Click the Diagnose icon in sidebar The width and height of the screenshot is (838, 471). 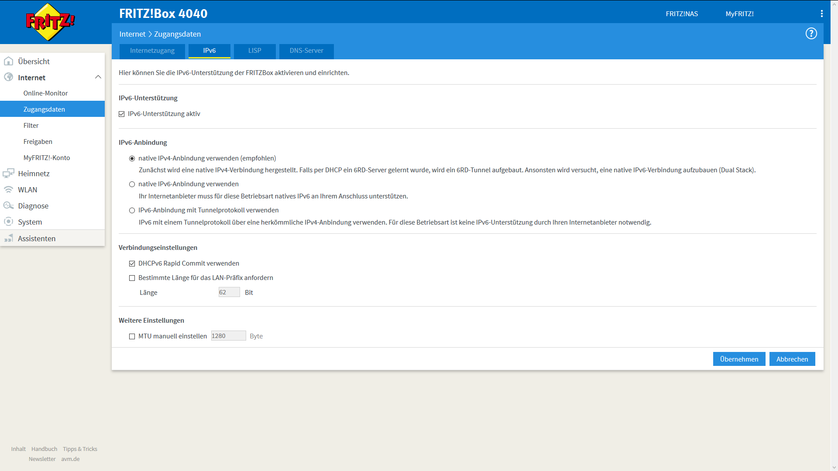8,205
